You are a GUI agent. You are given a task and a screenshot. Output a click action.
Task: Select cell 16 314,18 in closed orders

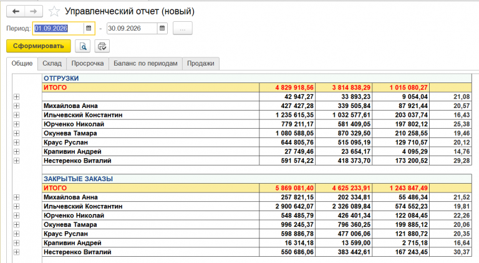(287, 243)
